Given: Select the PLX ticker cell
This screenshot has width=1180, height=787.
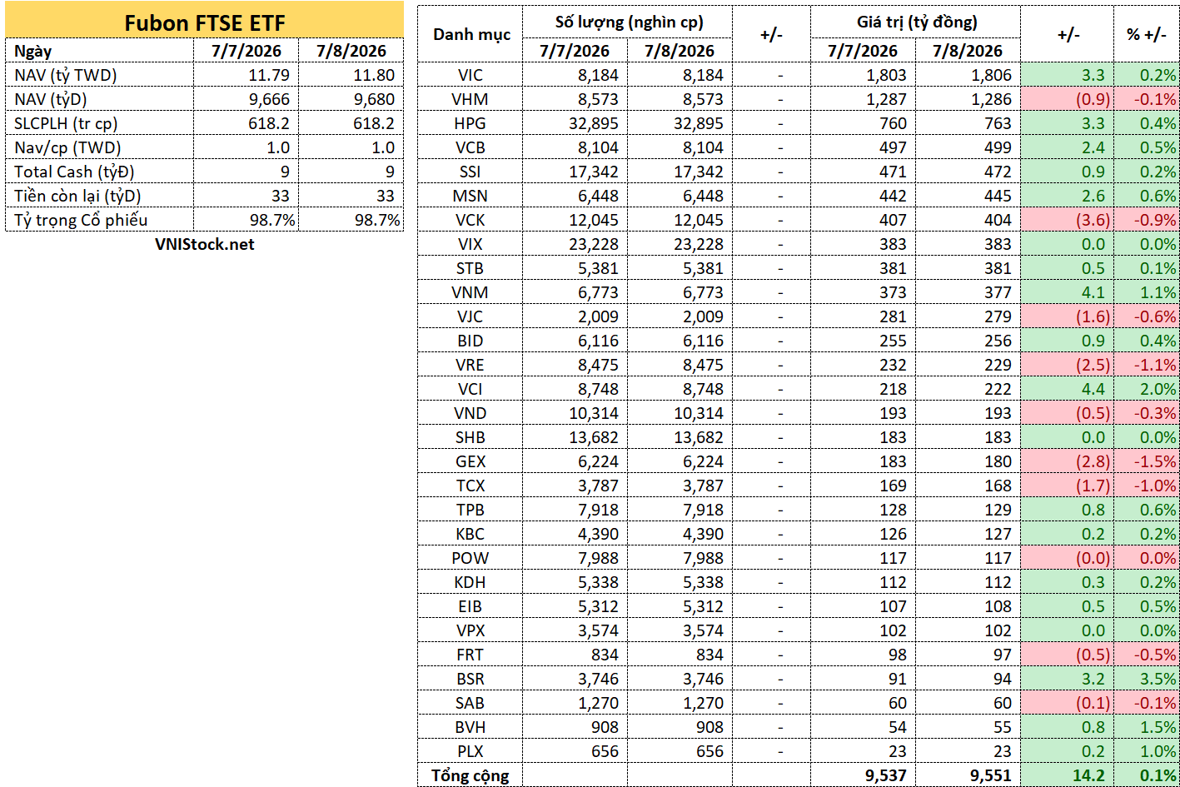Looking at the screenshot, I should pos(471,751).
